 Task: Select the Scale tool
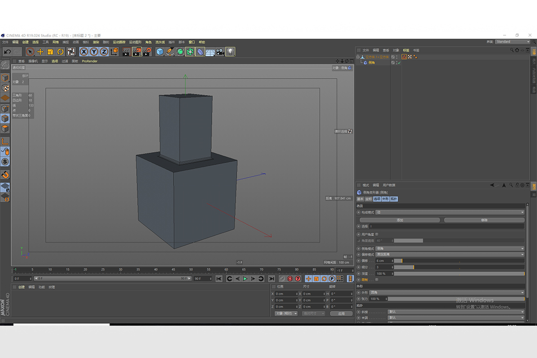50,52
